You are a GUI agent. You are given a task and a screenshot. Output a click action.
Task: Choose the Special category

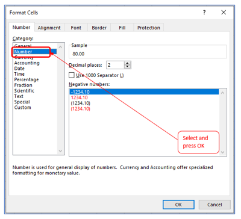pyautogui.click(x=22, y=102)
